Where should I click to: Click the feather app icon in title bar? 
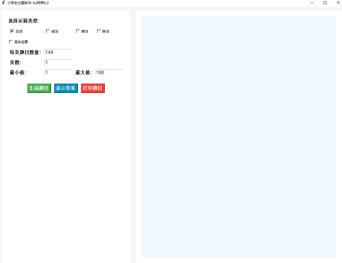(x=3, y=3)
